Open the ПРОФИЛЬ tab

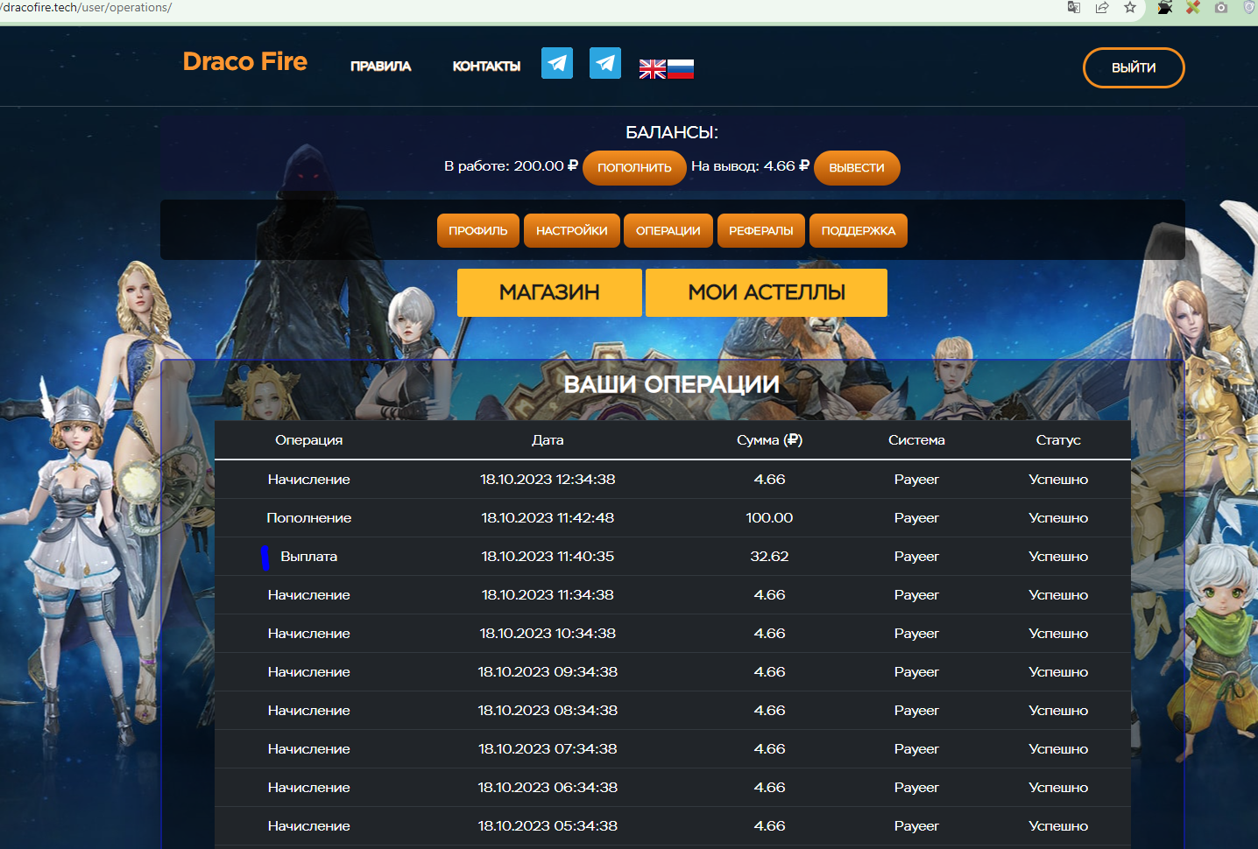click(x=478, y=231)
